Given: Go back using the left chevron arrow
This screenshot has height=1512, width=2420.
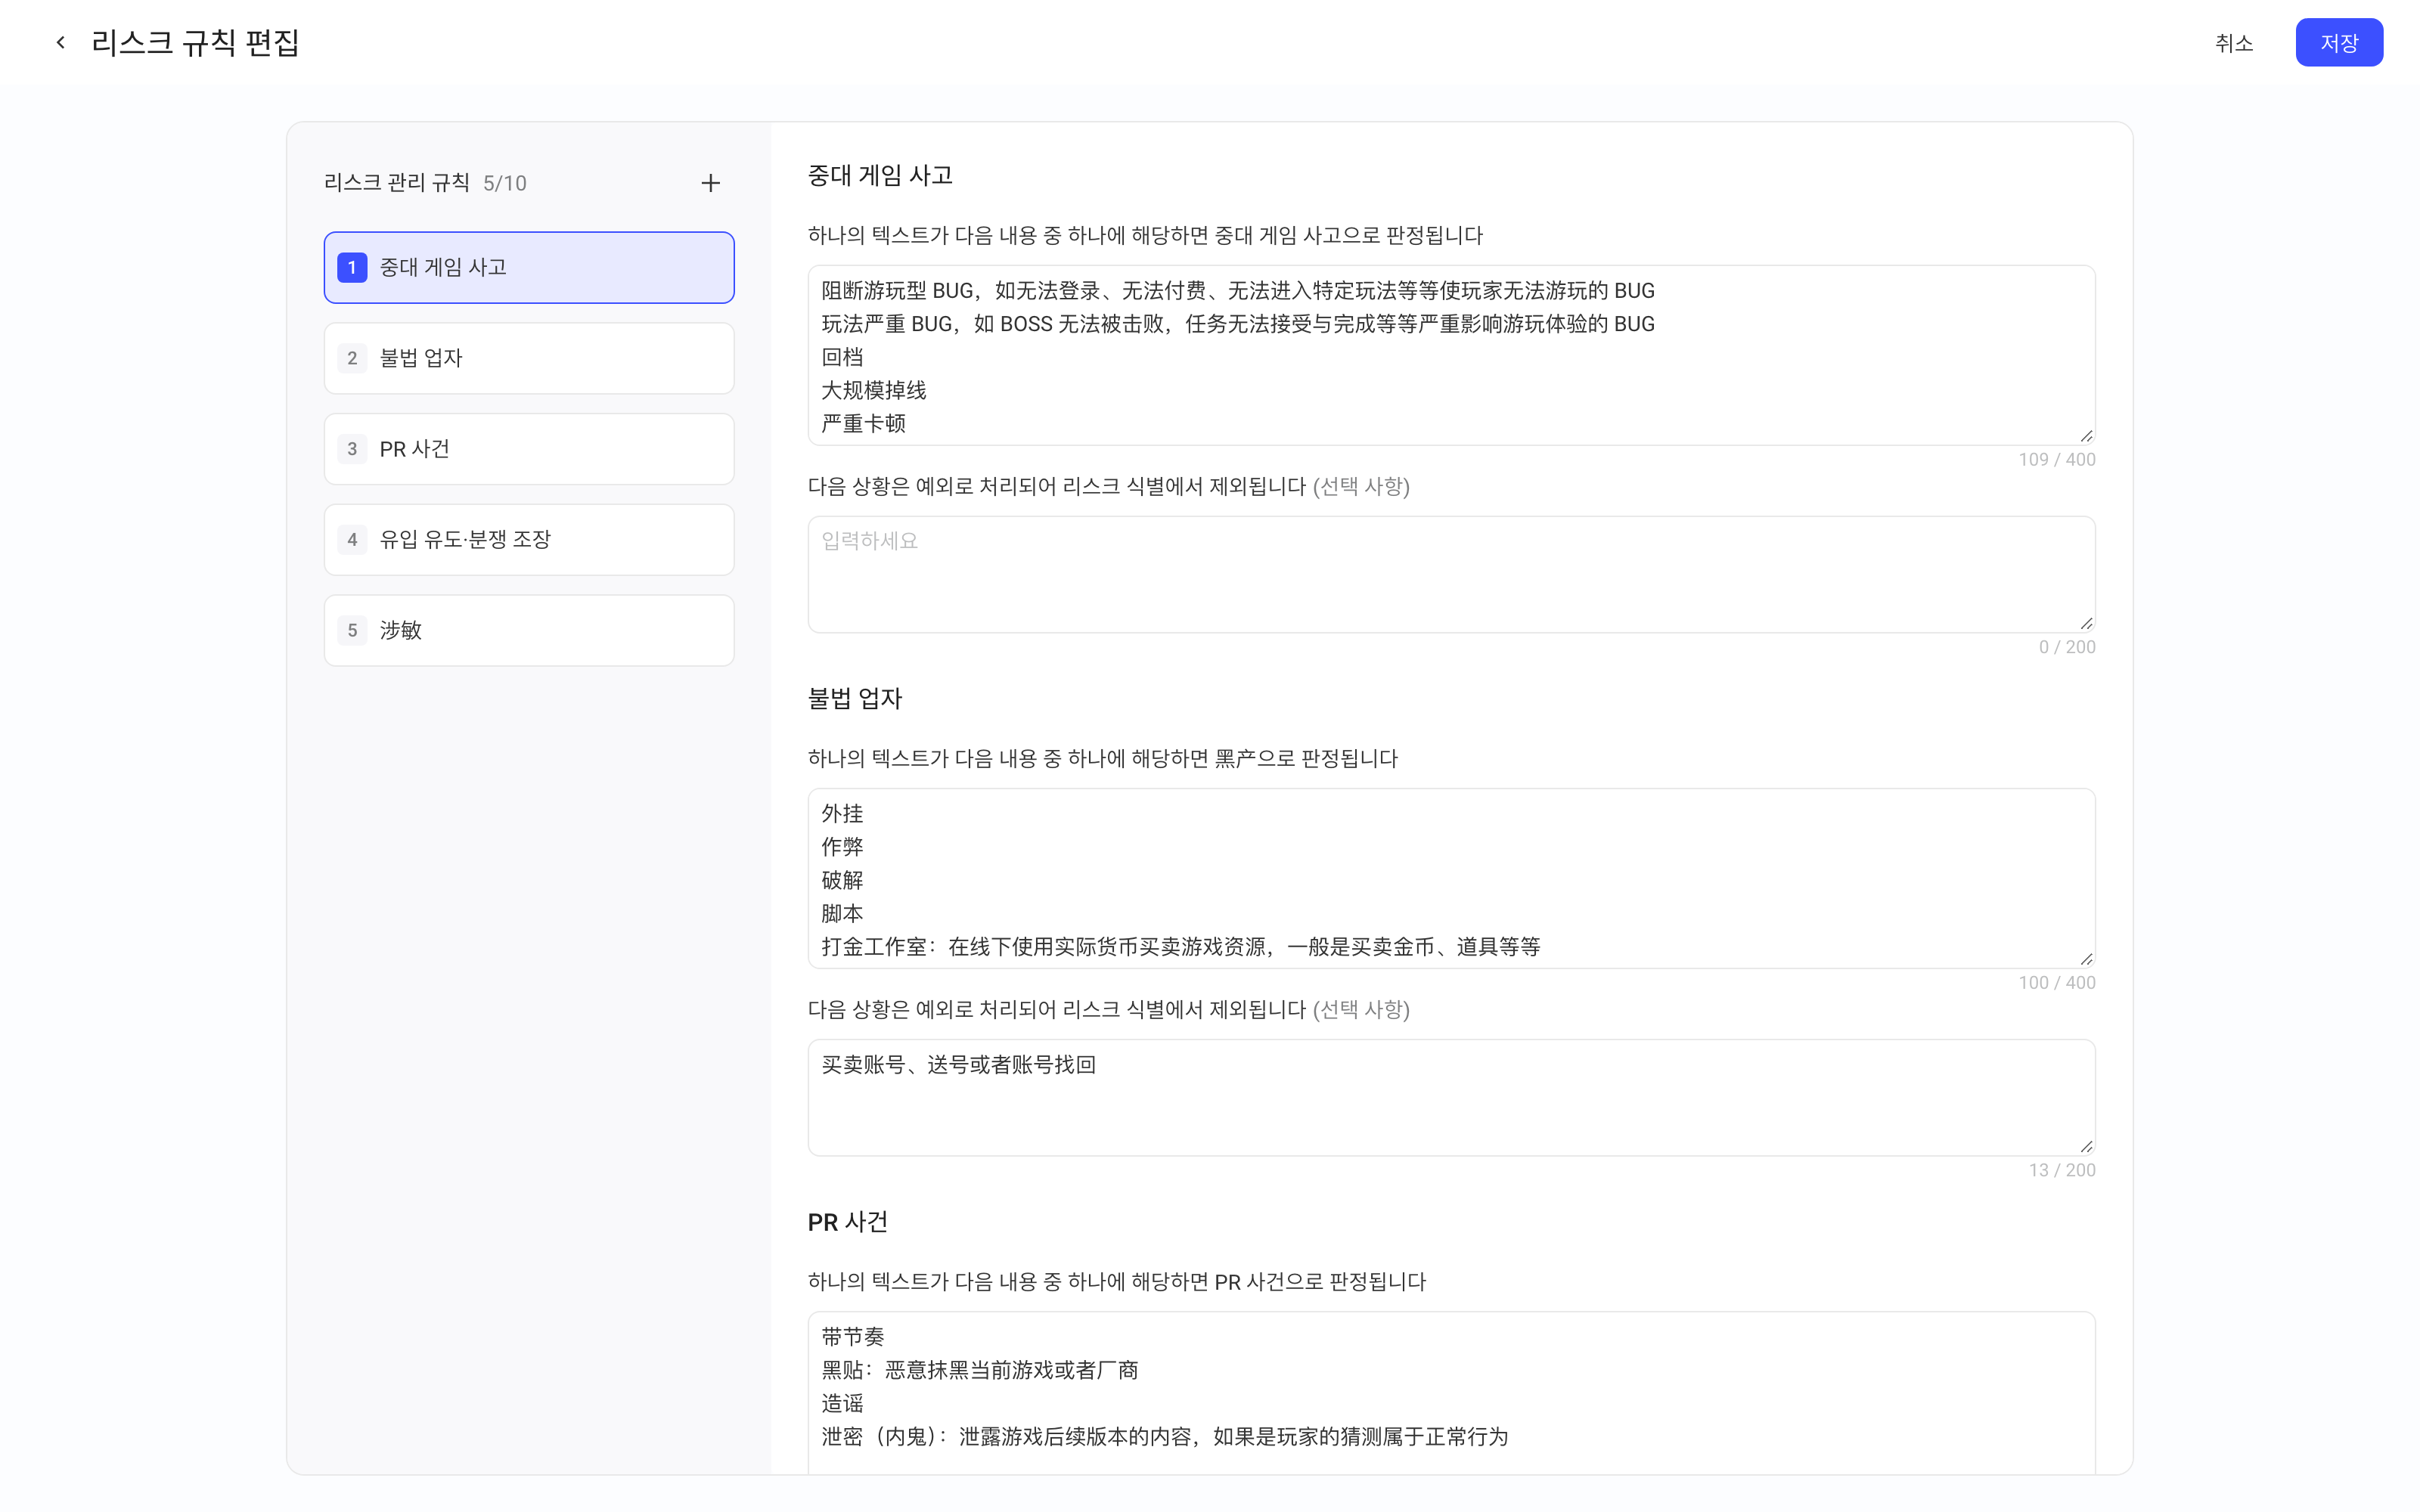Looking at the screenshot, I should (x=61, y=42).
